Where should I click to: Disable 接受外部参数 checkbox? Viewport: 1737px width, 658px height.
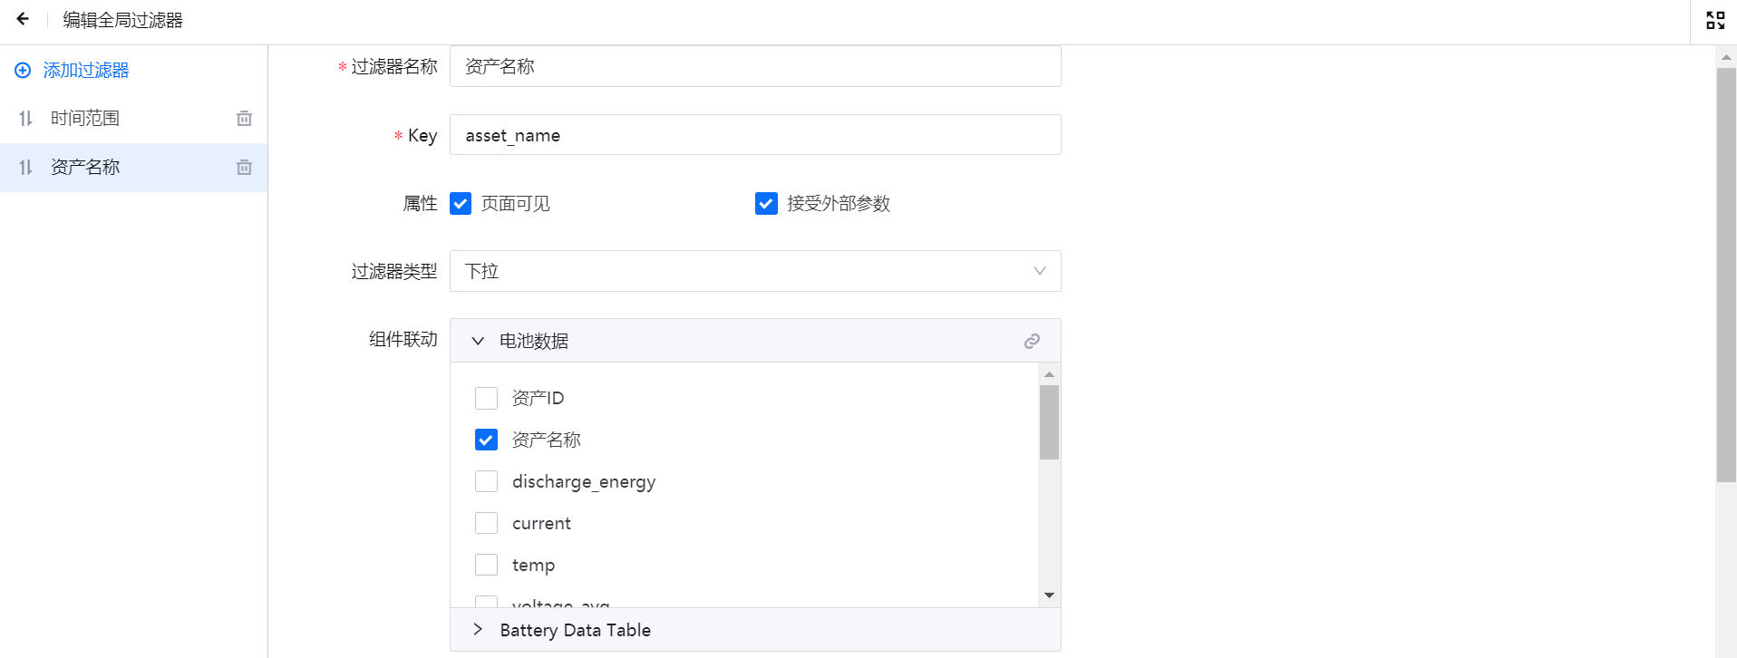click(766, 204)
